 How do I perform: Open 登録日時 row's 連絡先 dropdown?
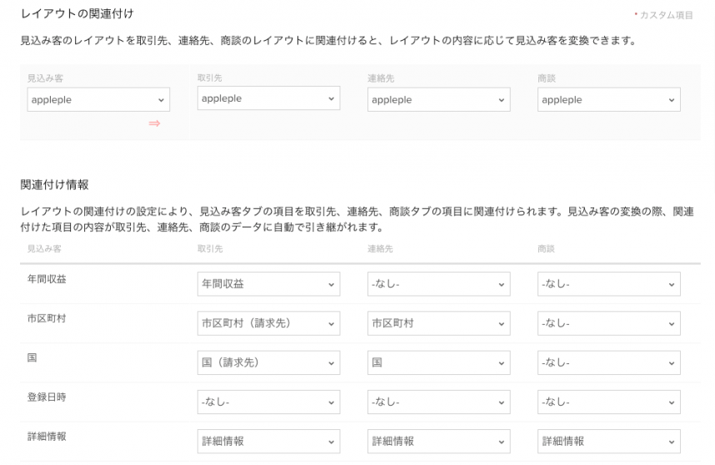coord(438,402)
